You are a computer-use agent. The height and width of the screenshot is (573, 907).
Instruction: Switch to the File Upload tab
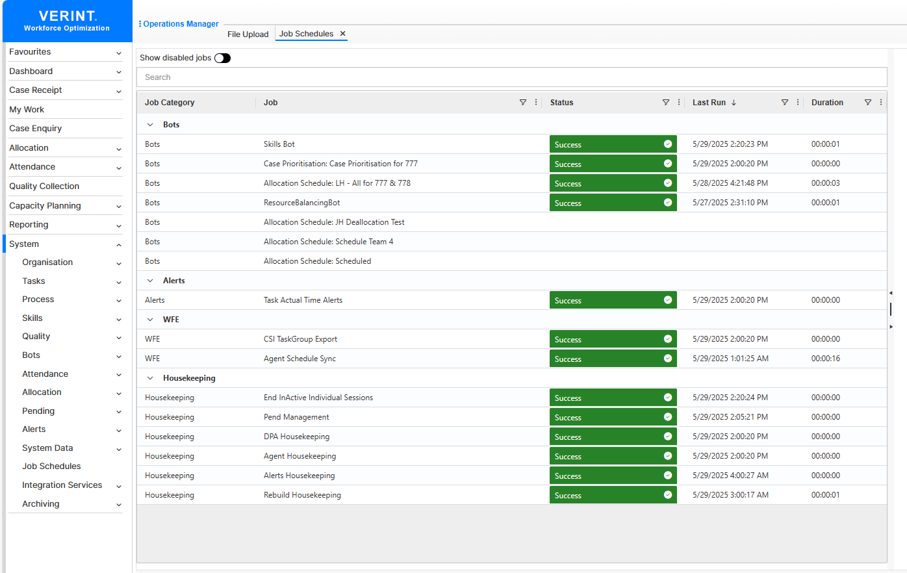click(x=248, y=34)
